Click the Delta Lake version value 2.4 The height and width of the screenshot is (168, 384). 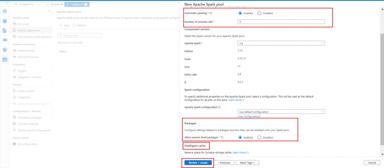(x=239, y=74)
